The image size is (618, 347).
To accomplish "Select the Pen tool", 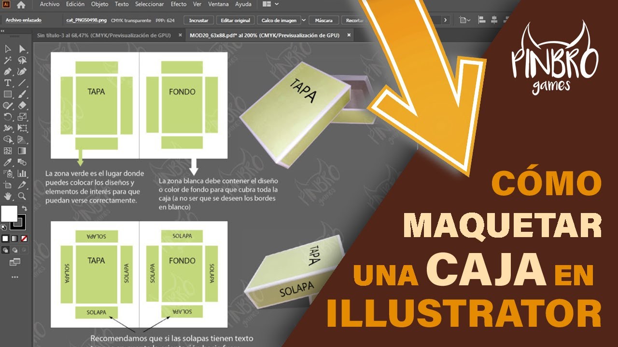I will tap(8, 71).
